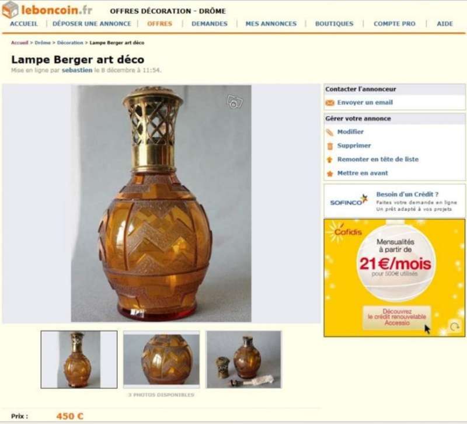The width and height of the screenshot is (467, 424).
Task: Open the OFFRES menu item
Action: [159, 23]
